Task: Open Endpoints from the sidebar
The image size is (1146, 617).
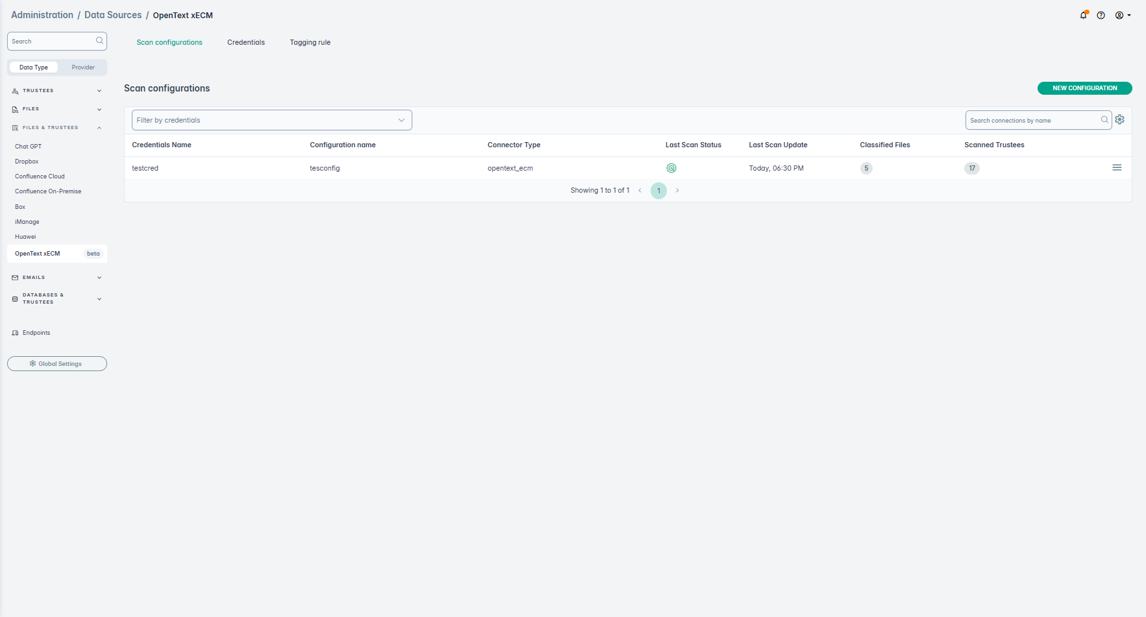Action: 36,333
